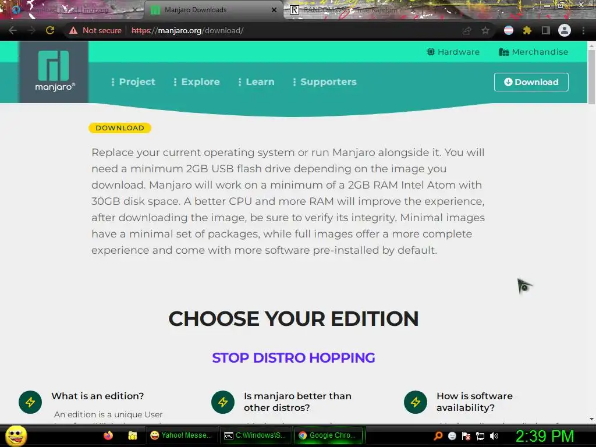The width and height of the screenshot is (596, 447).
Task: Close the Linux.org tab
Action: [135, 10]
